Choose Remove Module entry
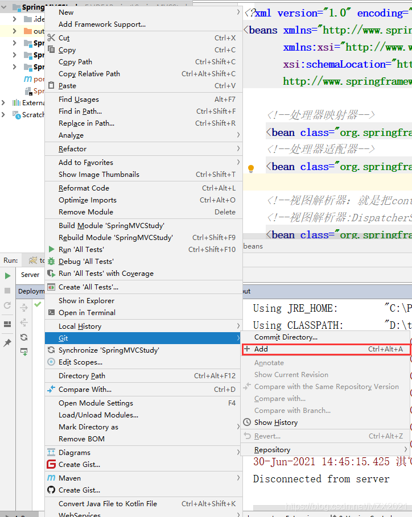Screen dimensions: 412x517 pyautogui.click(x=143, y=212)
